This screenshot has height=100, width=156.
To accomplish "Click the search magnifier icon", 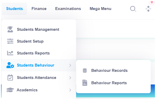I will (x=133, y=9).
